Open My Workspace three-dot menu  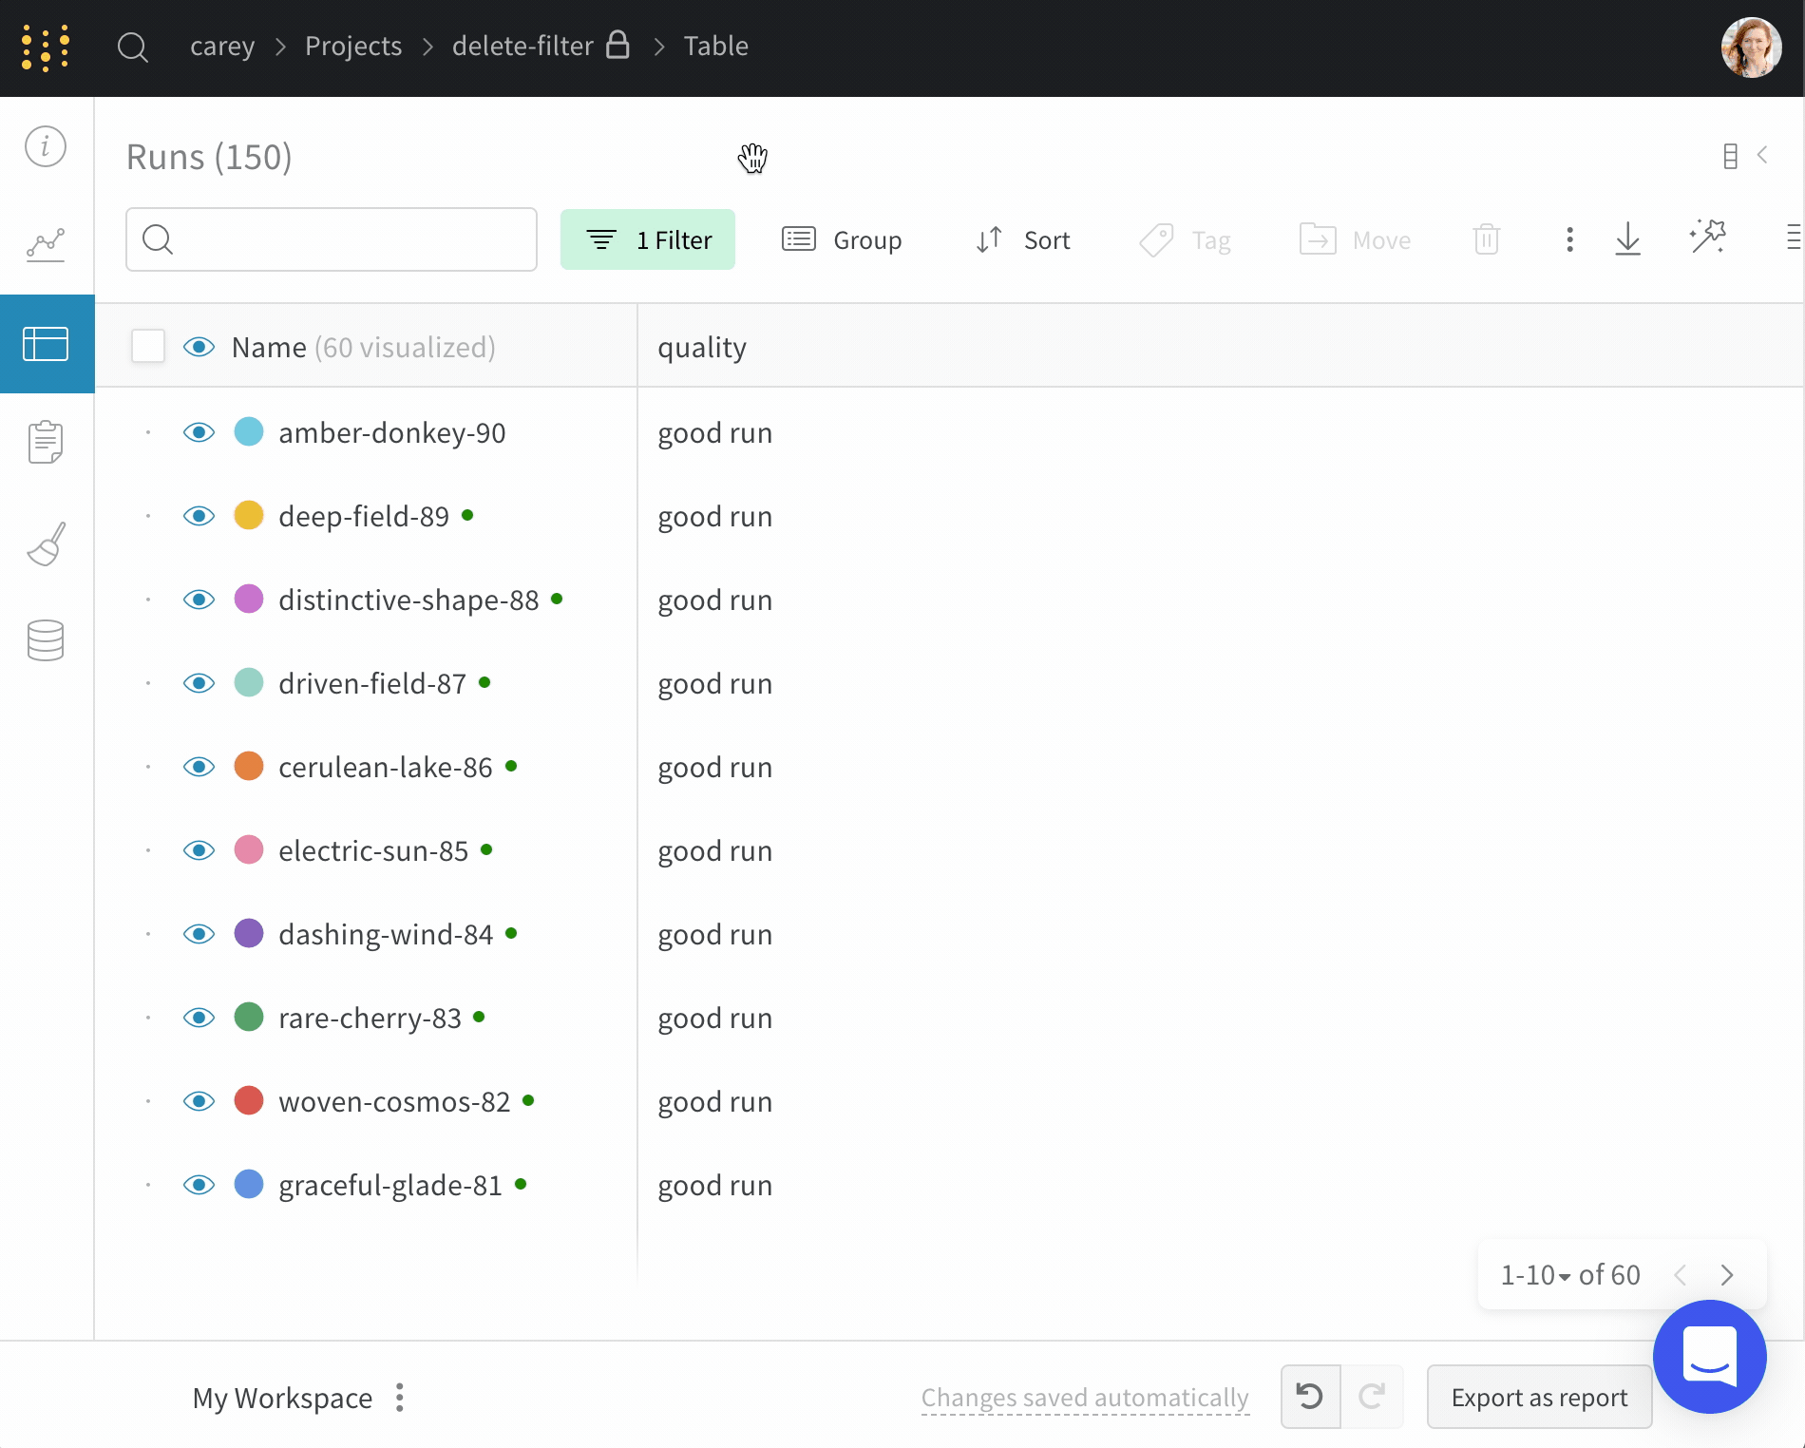(x=400, y=1398)
